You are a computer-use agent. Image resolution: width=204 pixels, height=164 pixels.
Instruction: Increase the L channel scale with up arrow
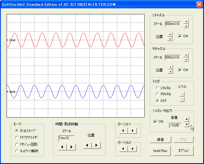(x=186, y=22)
